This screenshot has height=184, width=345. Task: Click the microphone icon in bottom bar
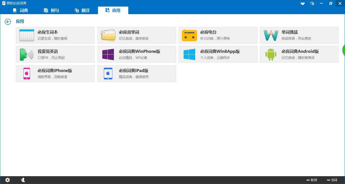coord(23,180)
